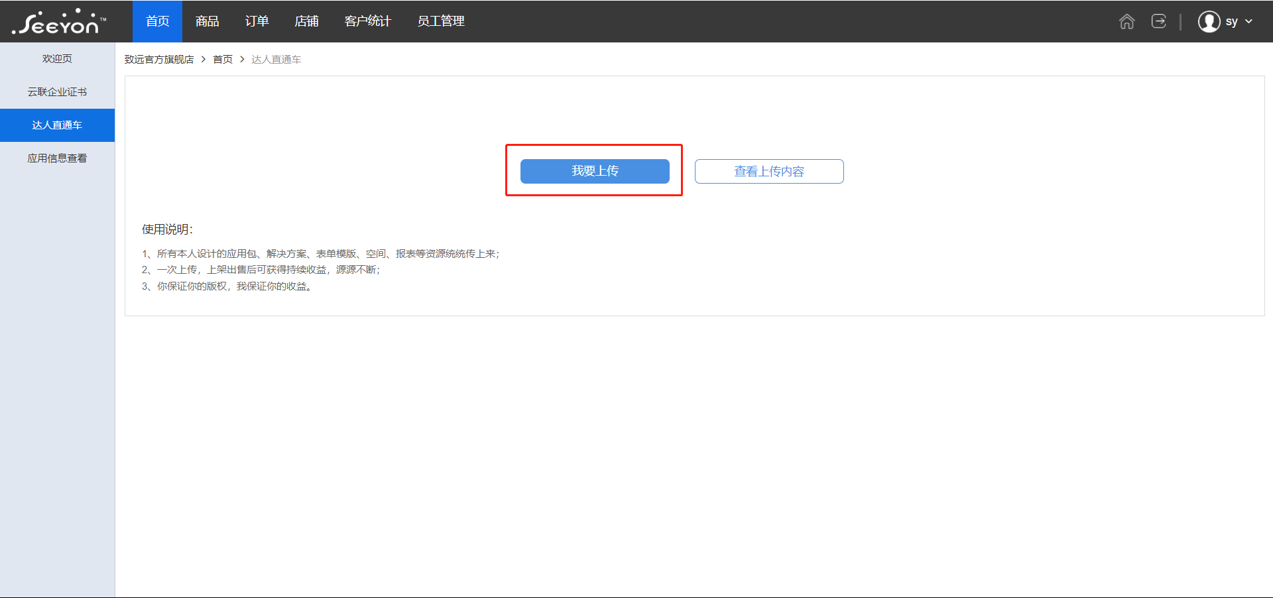This screenshot has height=598, width=1273.
Task: Switch to the 订单 tab
Action: [257, 21]
